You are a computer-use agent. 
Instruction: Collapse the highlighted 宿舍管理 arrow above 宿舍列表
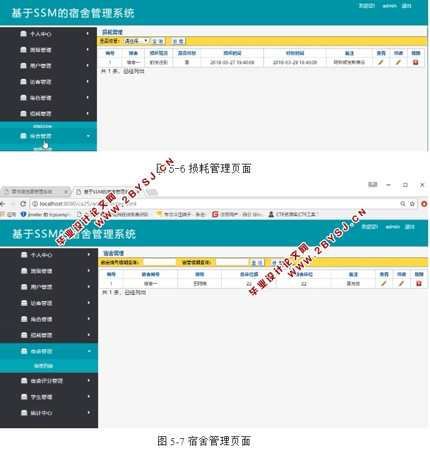click(x=89, y=351)
